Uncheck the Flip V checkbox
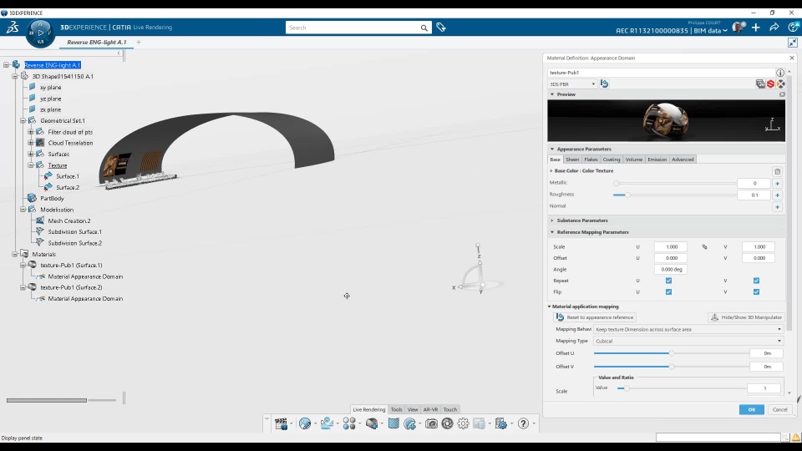Screen dimensions: 802x451 (756, 292)
